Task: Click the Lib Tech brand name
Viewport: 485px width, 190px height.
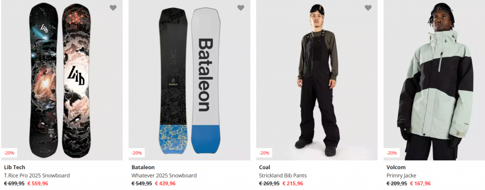Action: (14, 167)
